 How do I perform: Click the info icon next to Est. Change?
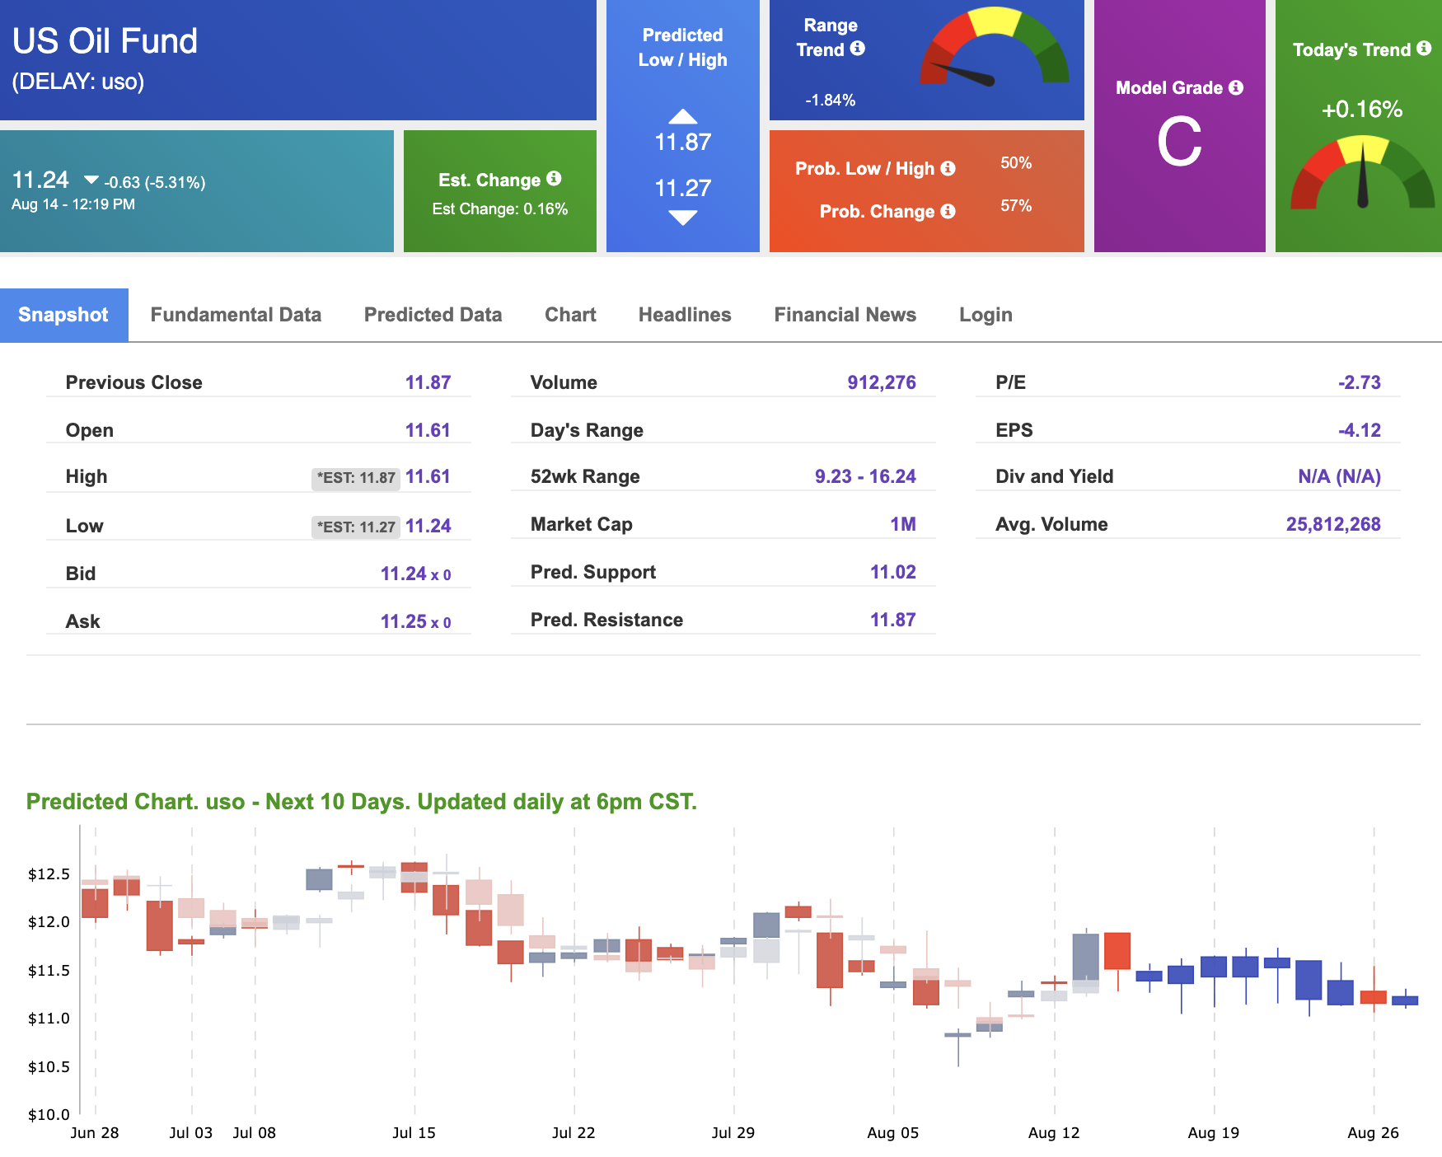(554, 178)
